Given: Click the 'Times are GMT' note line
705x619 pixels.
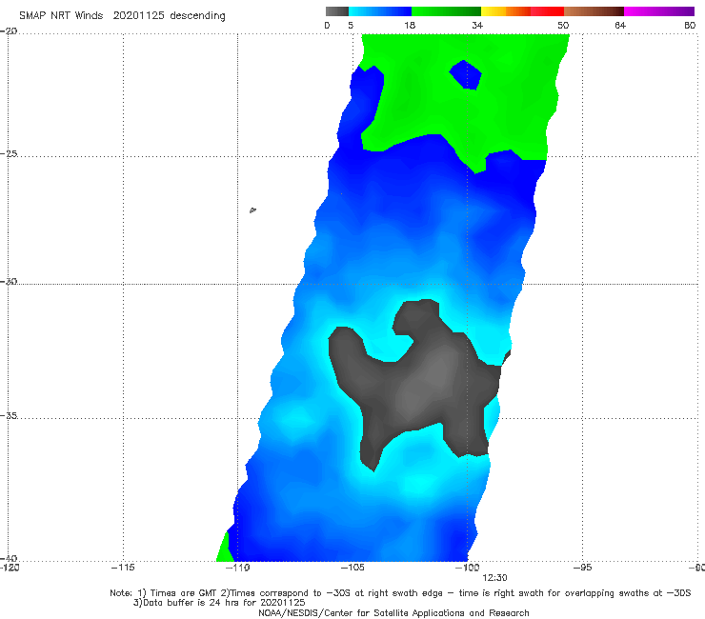Looking at the screenshot, I should [x=400, y=593].
